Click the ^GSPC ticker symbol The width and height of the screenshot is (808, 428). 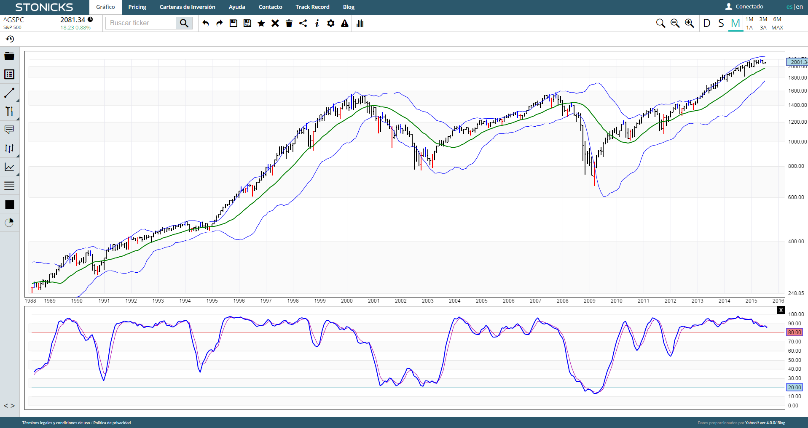[x=14, y=20]
